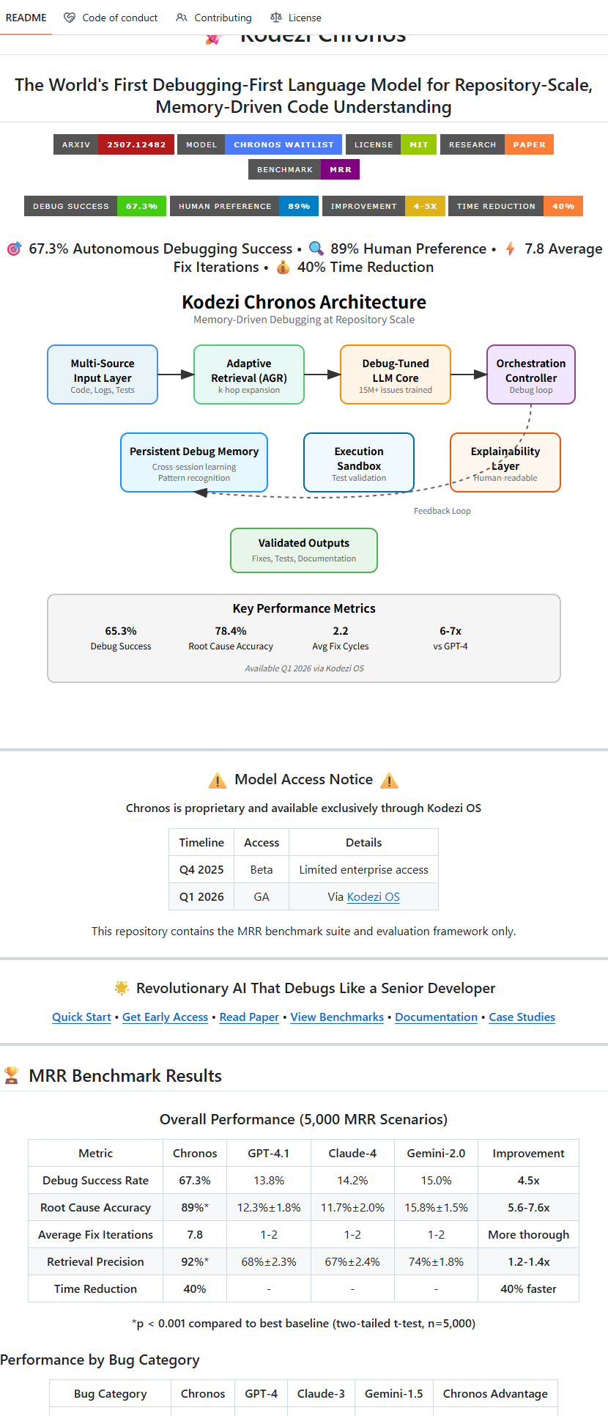This screenshot has width=608, height=1416.
Task: Open the Code of conduct tab
Action: pyautogui.click(x=111, y=18)
